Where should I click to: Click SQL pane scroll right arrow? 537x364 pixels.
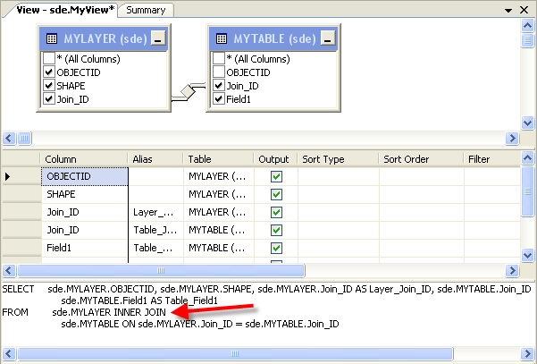(x=527, y=353)
